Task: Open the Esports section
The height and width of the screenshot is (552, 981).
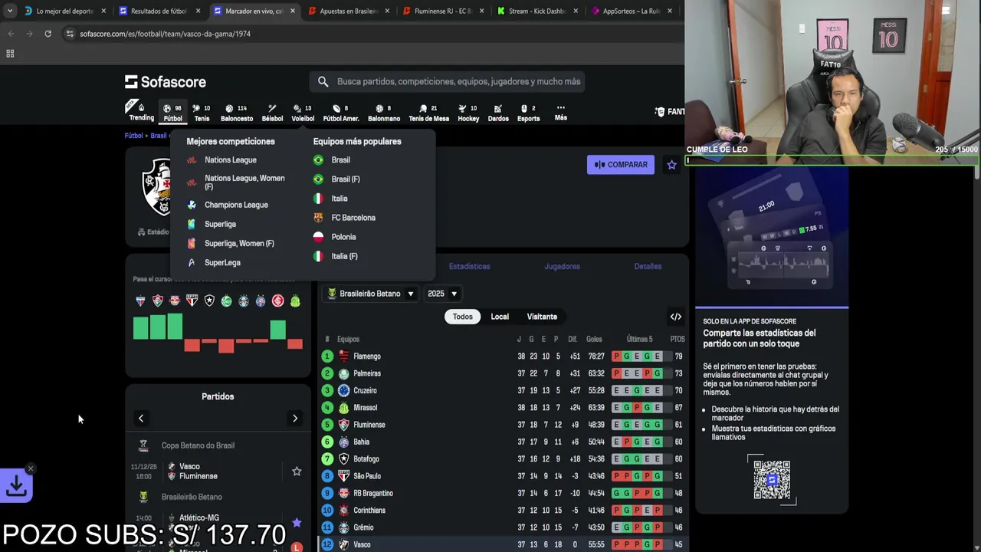Action: pos(528,112)
